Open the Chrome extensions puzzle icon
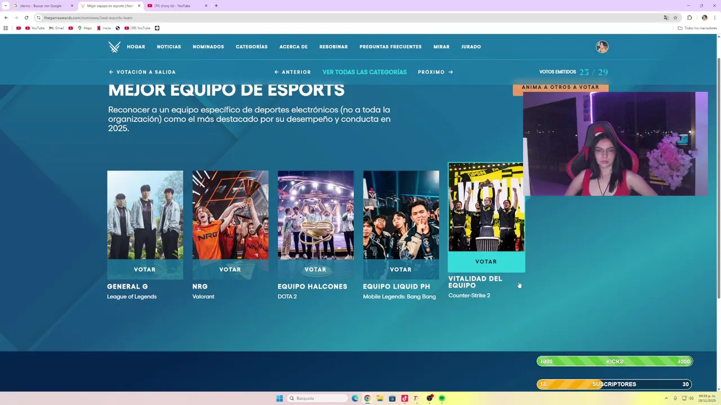The height and width of the screenshot is (405, 721). [689, 17]
